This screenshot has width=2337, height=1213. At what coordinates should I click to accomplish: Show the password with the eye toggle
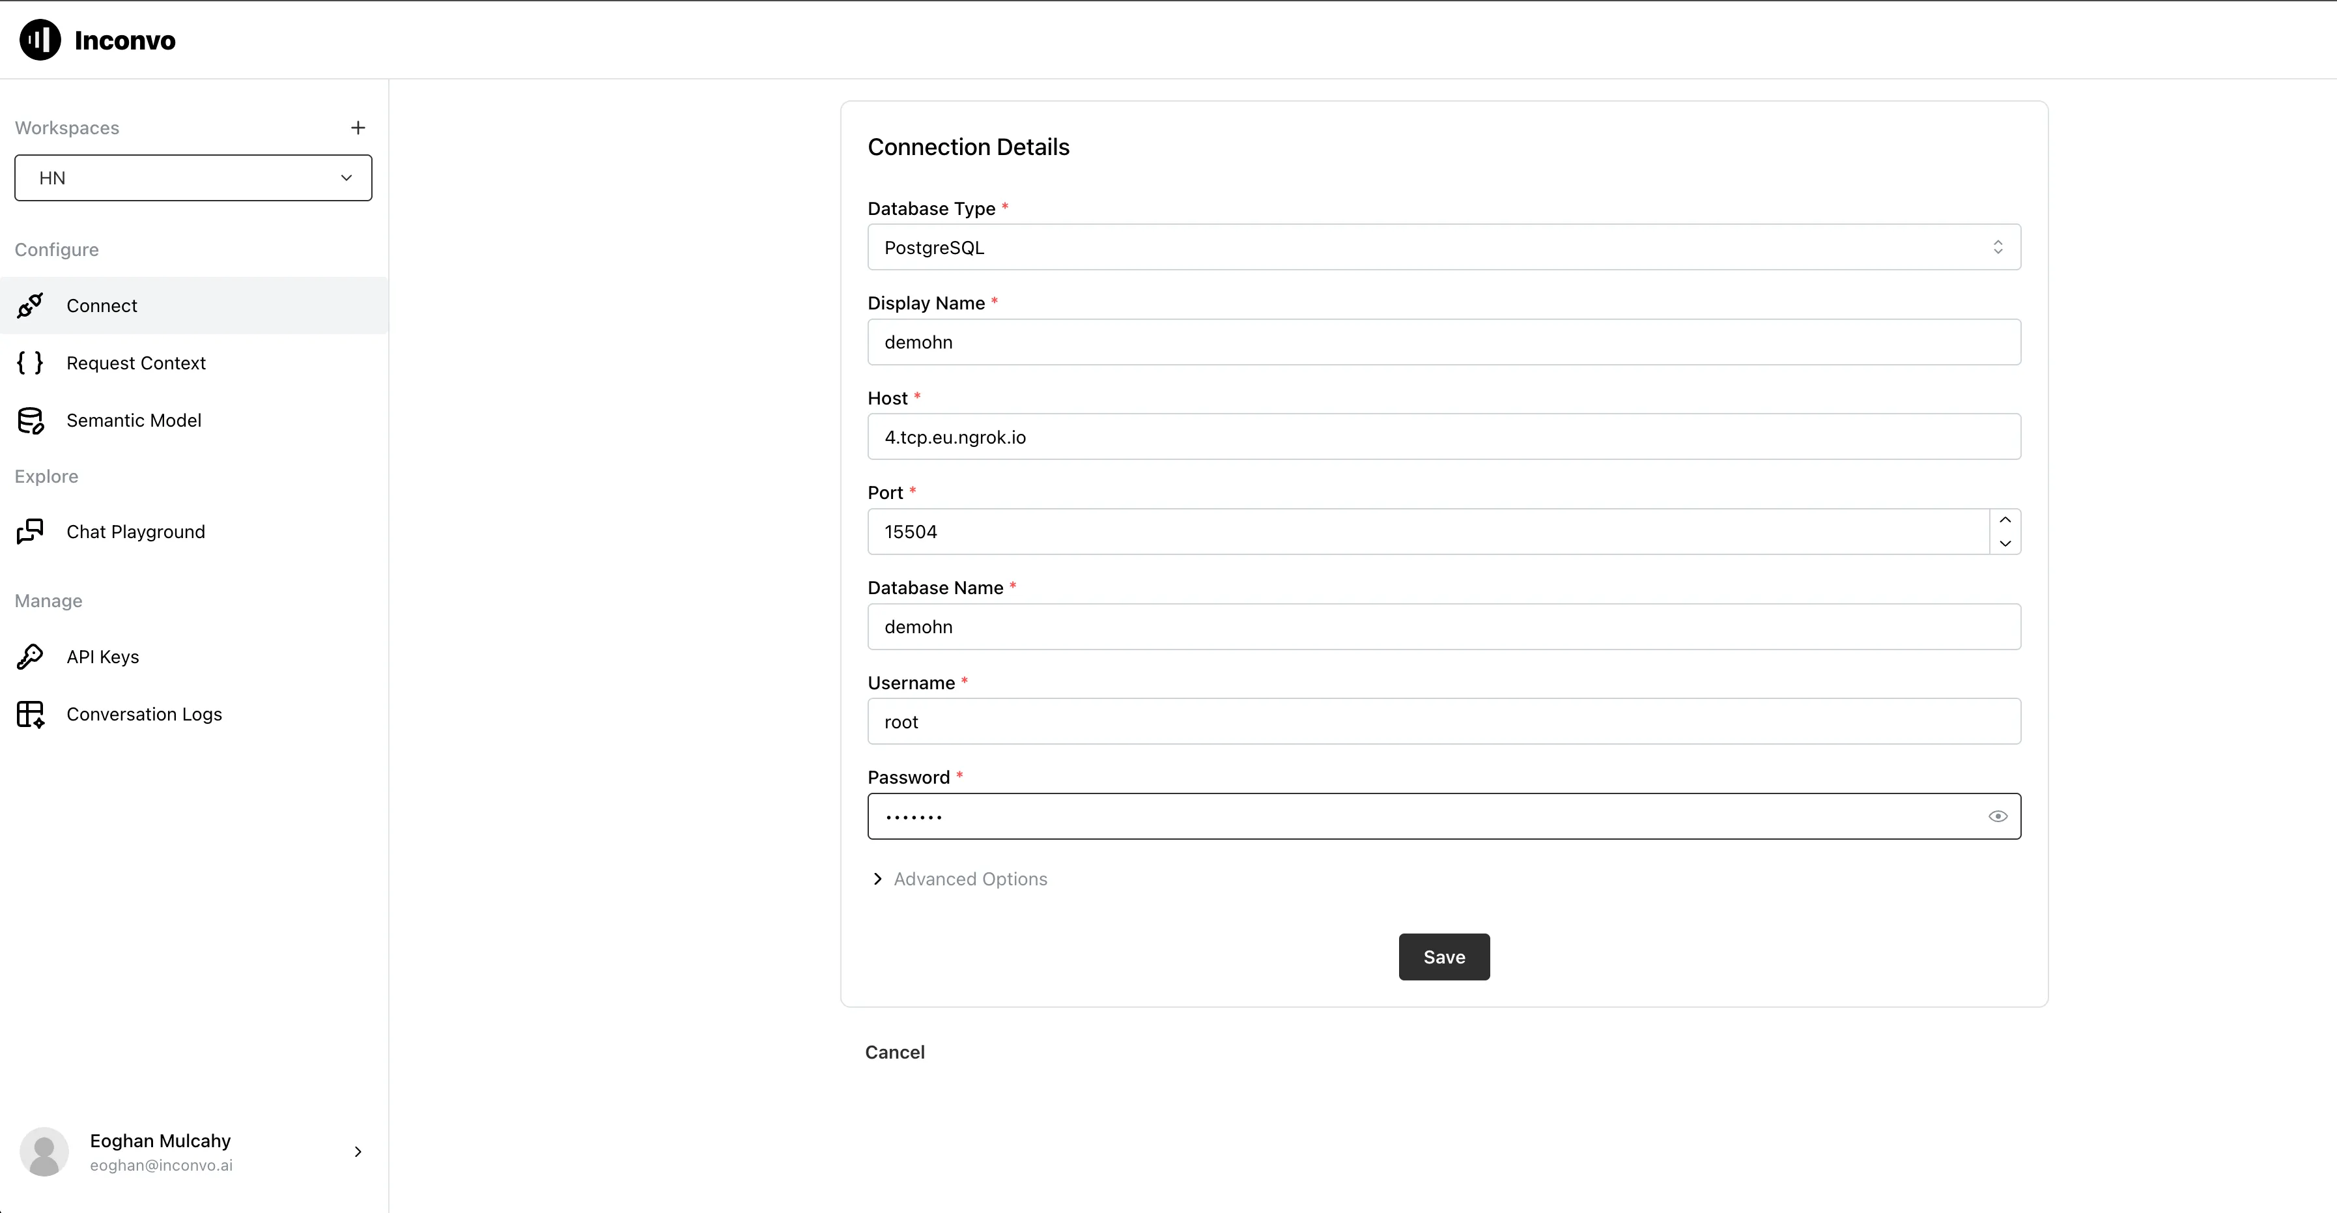point(1998,816)
